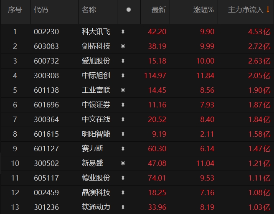Click the marker icon beside 赛力斯
The height and width of the screenshot is (214, 274).
point(123,149)
